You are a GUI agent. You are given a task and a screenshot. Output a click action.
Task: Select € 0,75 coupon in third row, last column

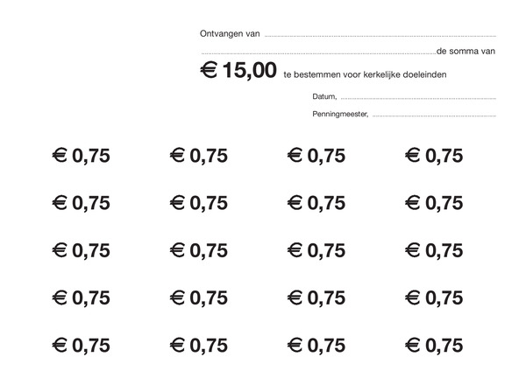coord(434,251)
